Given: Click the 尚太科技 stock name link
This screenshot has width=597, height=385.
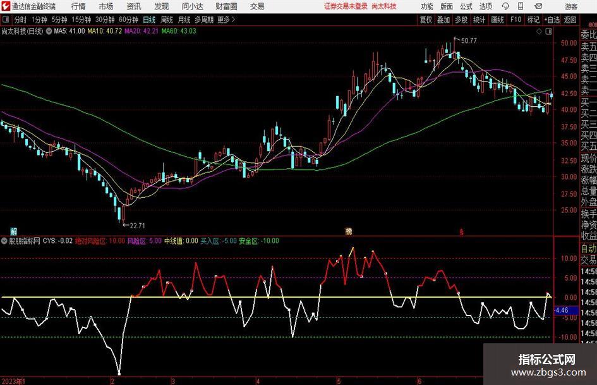Looking at the screenshot, I should click(x=384, y=6).
